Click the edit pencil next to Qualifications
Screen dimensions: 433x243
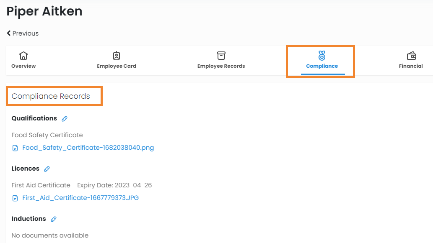(x=65, y=119)
